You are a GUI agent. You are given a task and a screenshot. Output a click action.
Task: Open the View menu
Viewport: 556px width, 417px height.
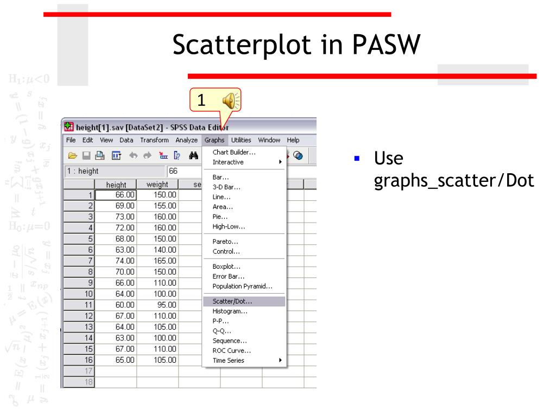[106, 140]
